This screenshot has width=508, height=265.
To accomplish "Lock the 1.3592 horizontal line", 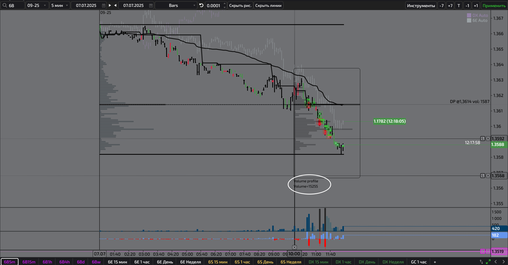I will point(483,139).
